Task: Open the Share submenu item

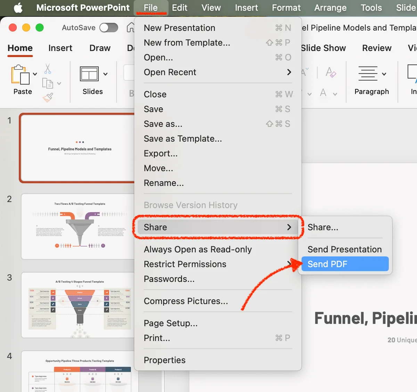Action: pyautogui.click(x=218, y=227)
